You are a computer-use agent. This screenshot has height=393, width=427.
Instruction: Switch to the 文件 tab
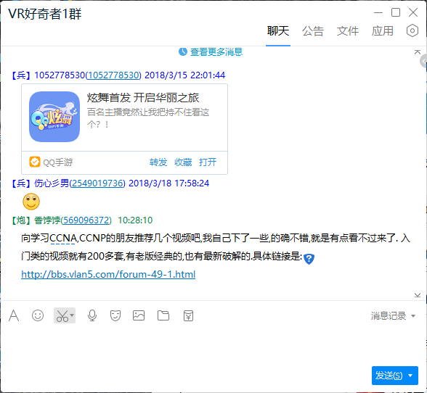coord(347,31)
